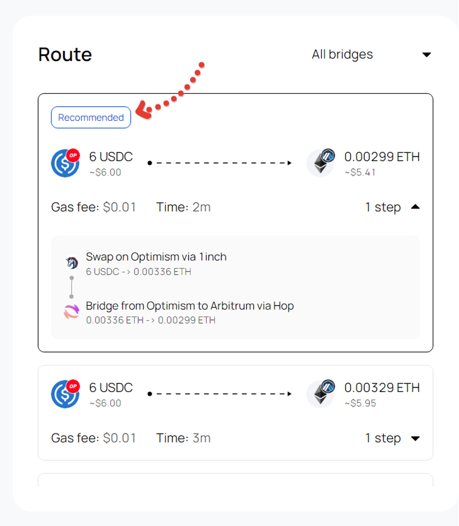This screenshot has width=459, height=526.
Task: Click Swap on Optimism via 1inch step
Action: (x=156, y=257)
